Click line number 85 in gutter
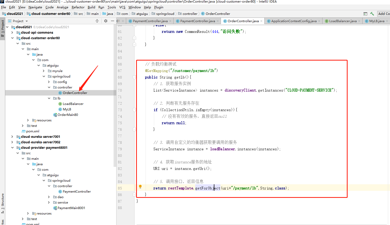390x225 pixels. tap(120, 188)
